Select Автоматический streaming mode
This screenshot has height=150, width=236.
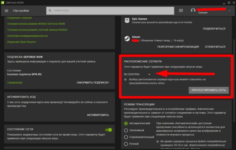pos(126,123)
